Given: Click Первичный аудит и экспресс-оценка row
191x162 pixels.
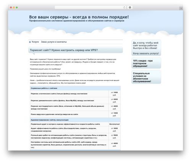Looking at the screenshot, I should 75,124.
